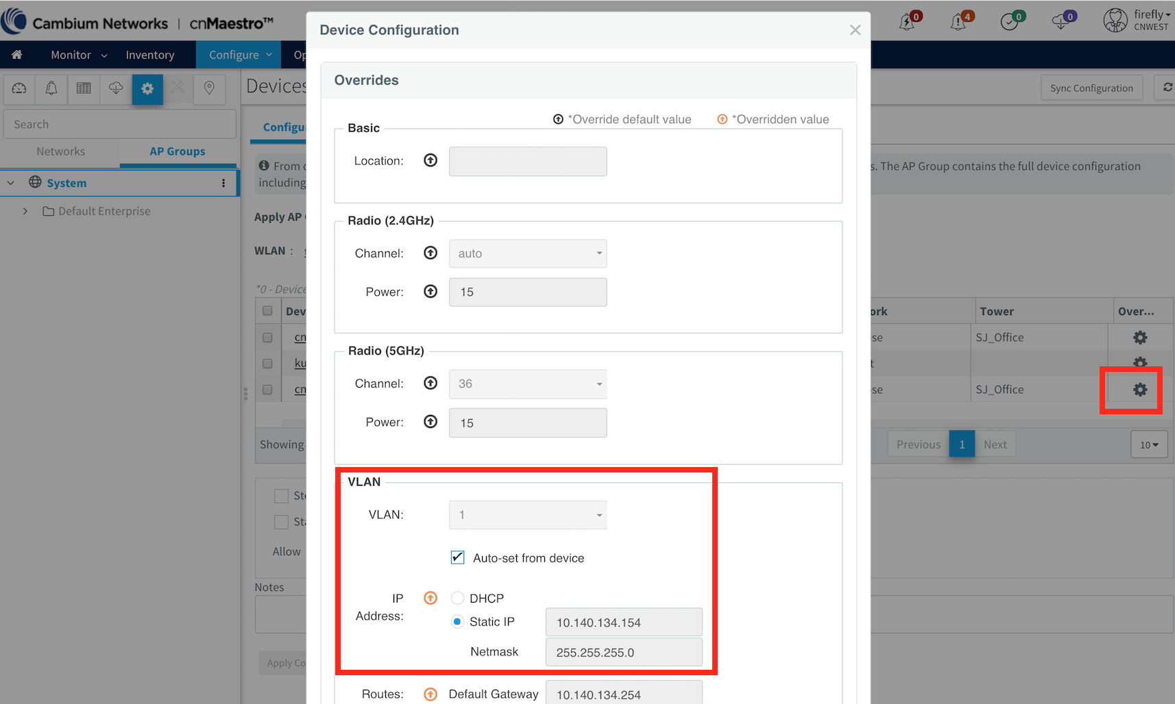Open the gear icon in SJ_Office first row
The height and width of the screenshot is (704, 1175).
tap(1139, 338)
